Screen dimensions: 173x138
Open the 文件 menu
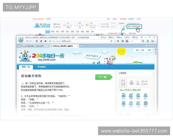point(104,38)
